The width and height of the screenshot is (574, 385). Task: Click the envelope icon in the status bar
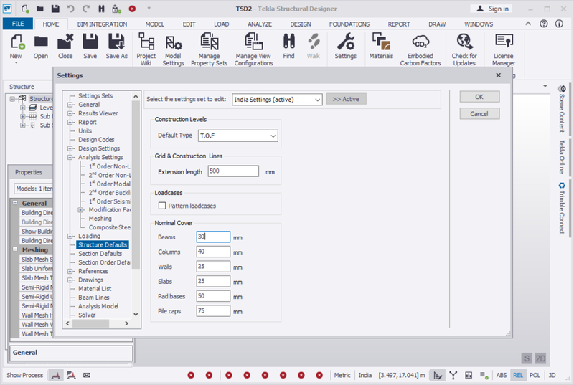click(86, 375)
